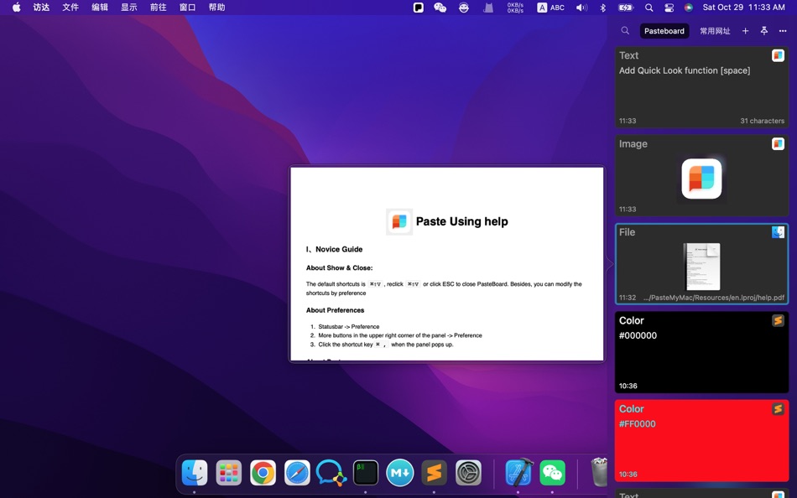
Task: Open System Preferences from the Dock
Action: (468, 473)
